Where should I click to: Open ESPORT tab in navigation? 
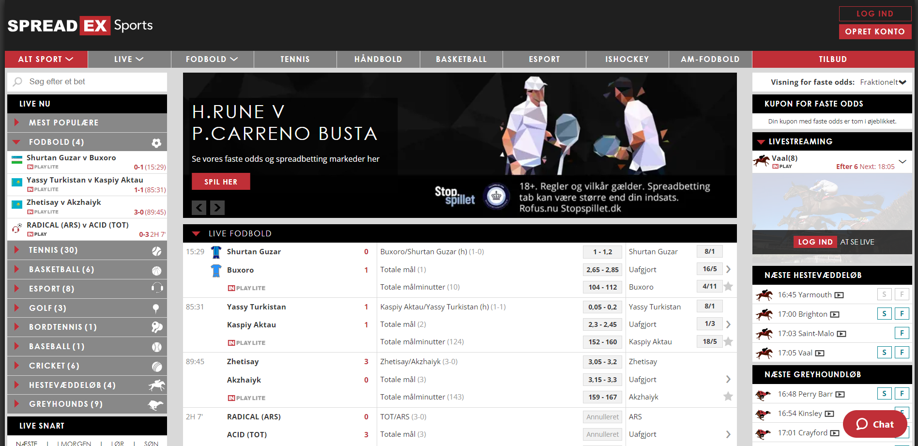tap(544, 59)
